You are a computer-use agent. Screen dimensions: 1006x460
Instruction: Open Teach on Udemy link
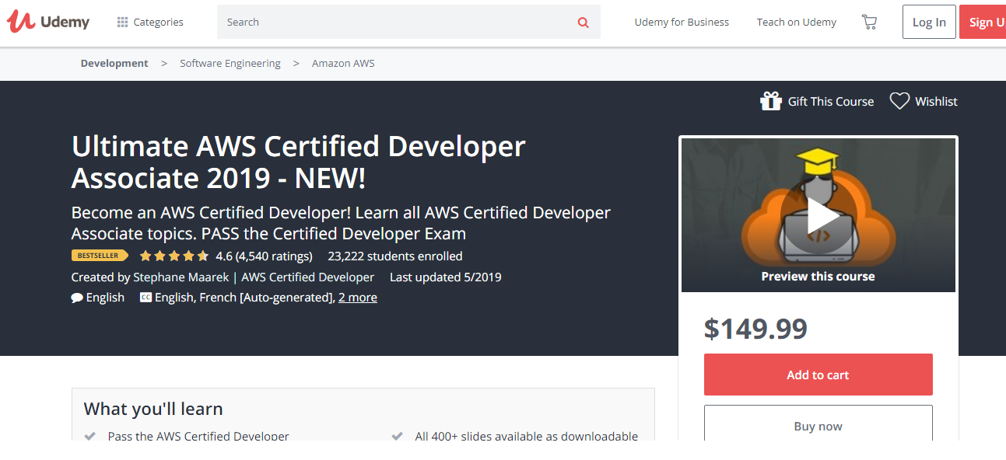pos(797,22)
